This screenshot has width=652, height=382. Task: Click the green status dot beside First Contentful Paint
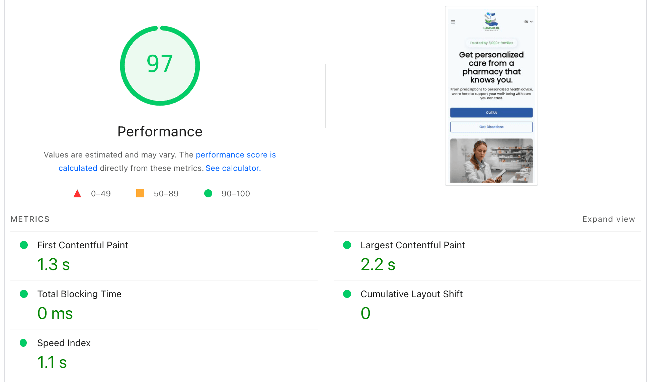pyautogui.click(x=24, y=245)
